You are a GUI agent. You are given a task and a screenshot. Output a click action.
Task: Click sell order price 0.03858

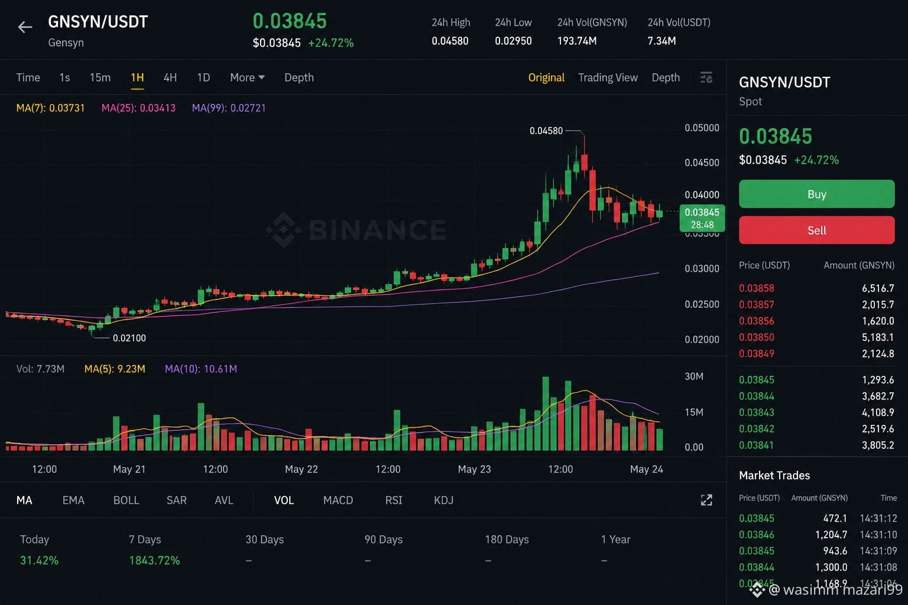pyautogui.click(x=756, y=288)
